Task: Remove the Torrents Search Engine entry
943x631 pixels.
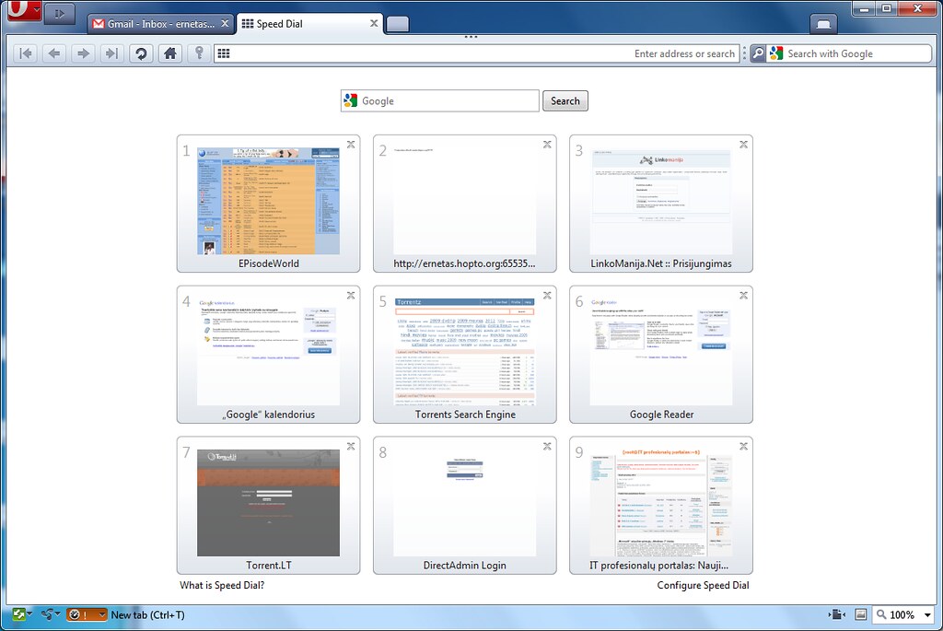Action: 547,296
